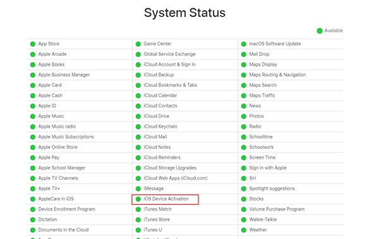Click the green dot beside macOS Software Update
This screenshot has width=379, height=239.
coord(244,44)
